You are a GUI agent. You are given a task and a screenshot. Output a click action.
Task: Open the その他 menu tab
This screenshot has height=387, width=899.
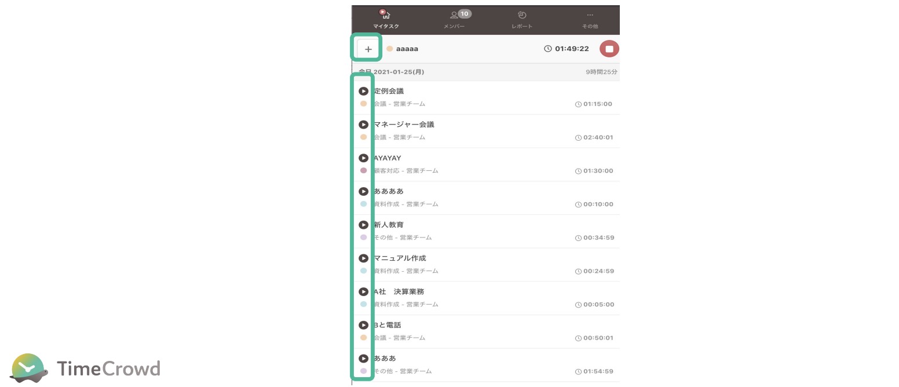[x=590, y=19]
